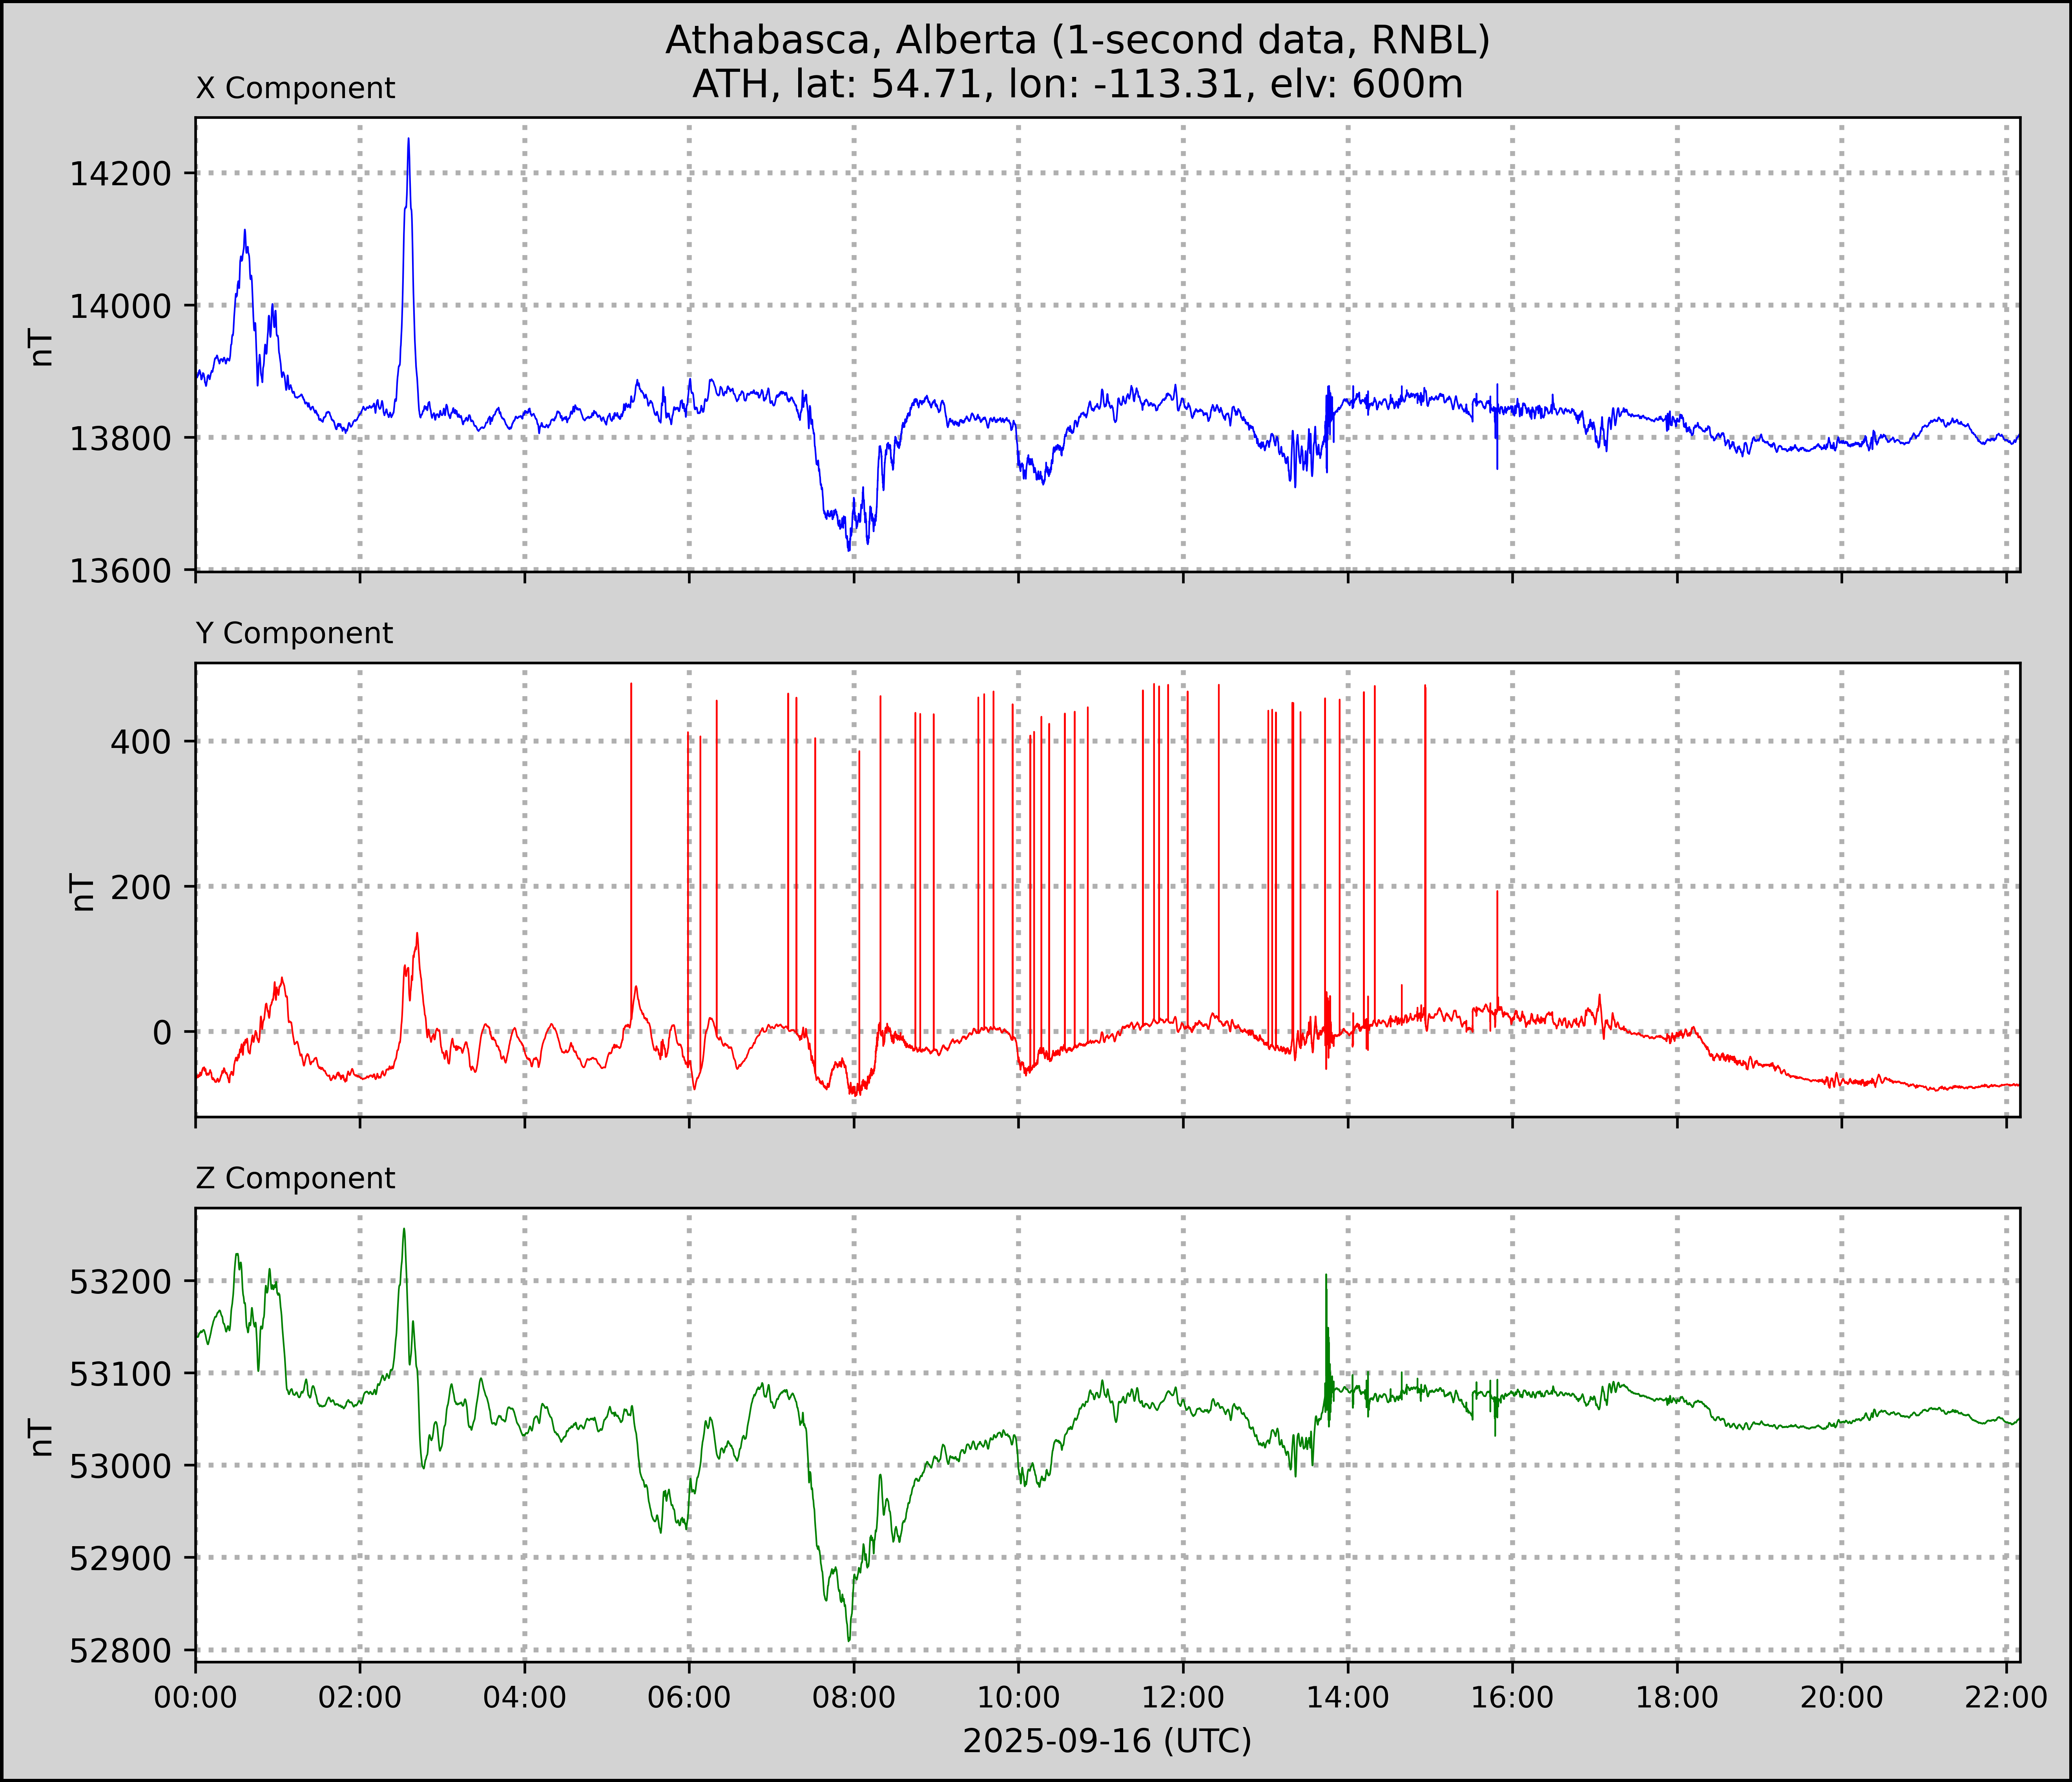This screenshot has width=2072, height=1782.
Task: Click the 18:00 time axis label
Action: tap(1677, 1697)
